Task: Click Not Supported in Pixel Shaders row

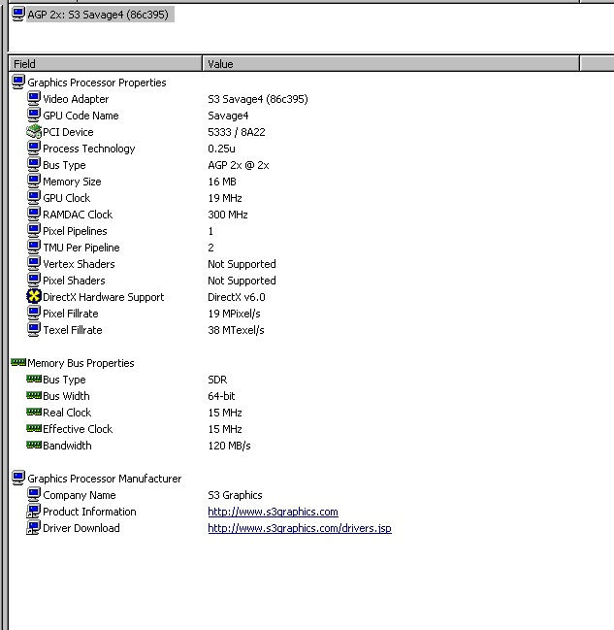Action: point(242,281)
